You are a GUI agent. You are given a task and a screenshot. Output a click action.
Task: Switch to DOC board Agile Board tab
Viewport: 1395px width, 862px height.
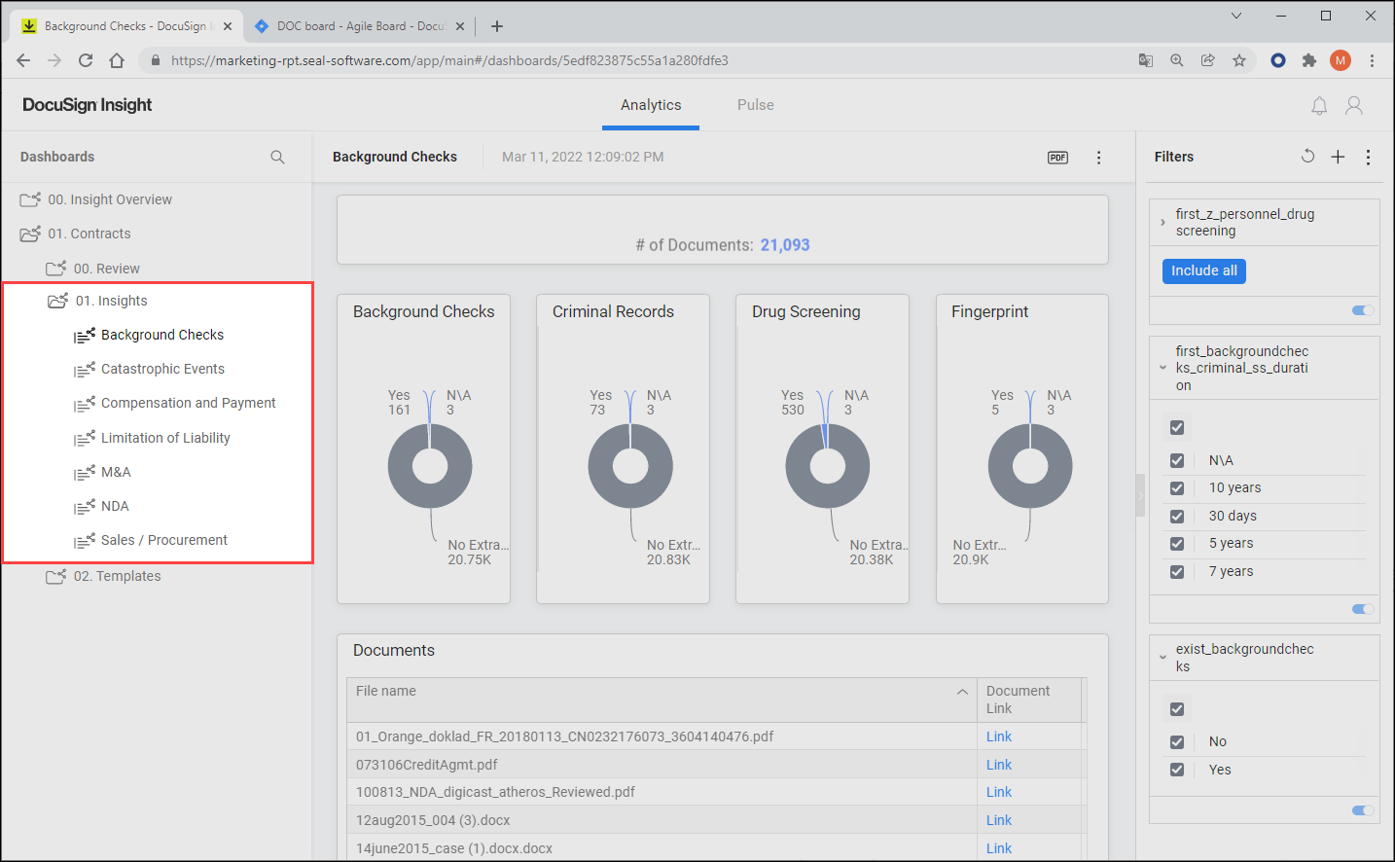(x=360, y=26)
